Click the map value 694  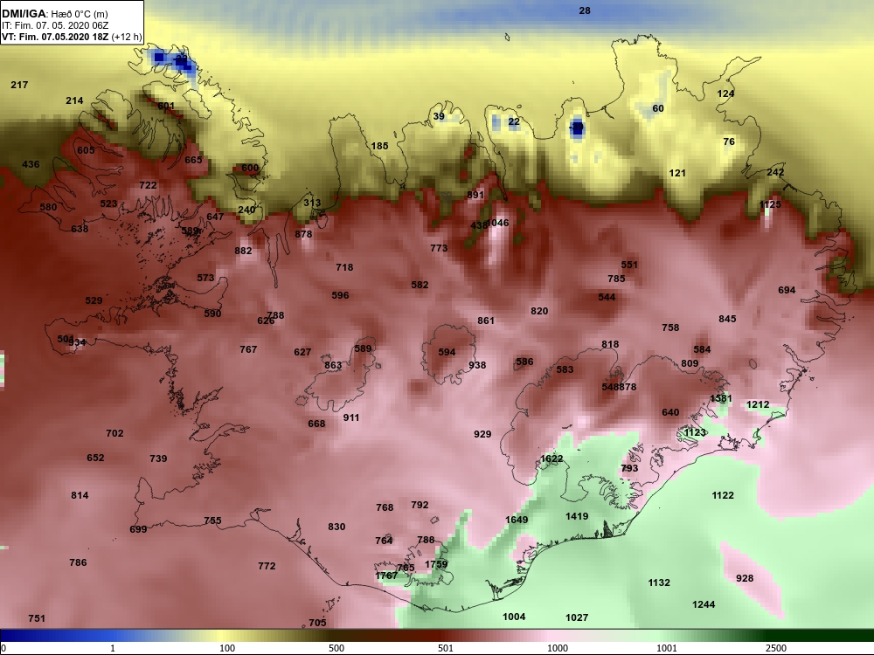(x=787, y=290)
